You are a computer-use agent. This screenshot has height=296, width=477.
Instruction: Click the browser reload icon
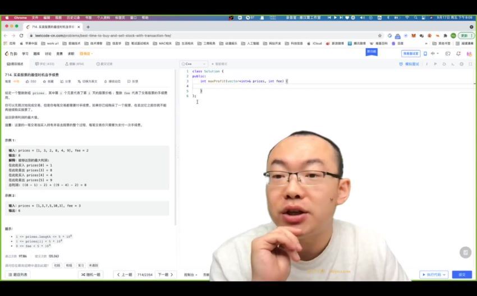tap(21, 35)
